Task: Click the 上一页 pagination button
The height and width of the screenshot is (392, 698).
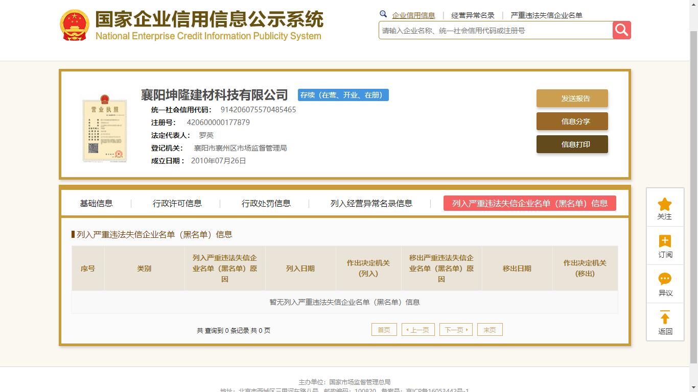Action: coord(418,330)
